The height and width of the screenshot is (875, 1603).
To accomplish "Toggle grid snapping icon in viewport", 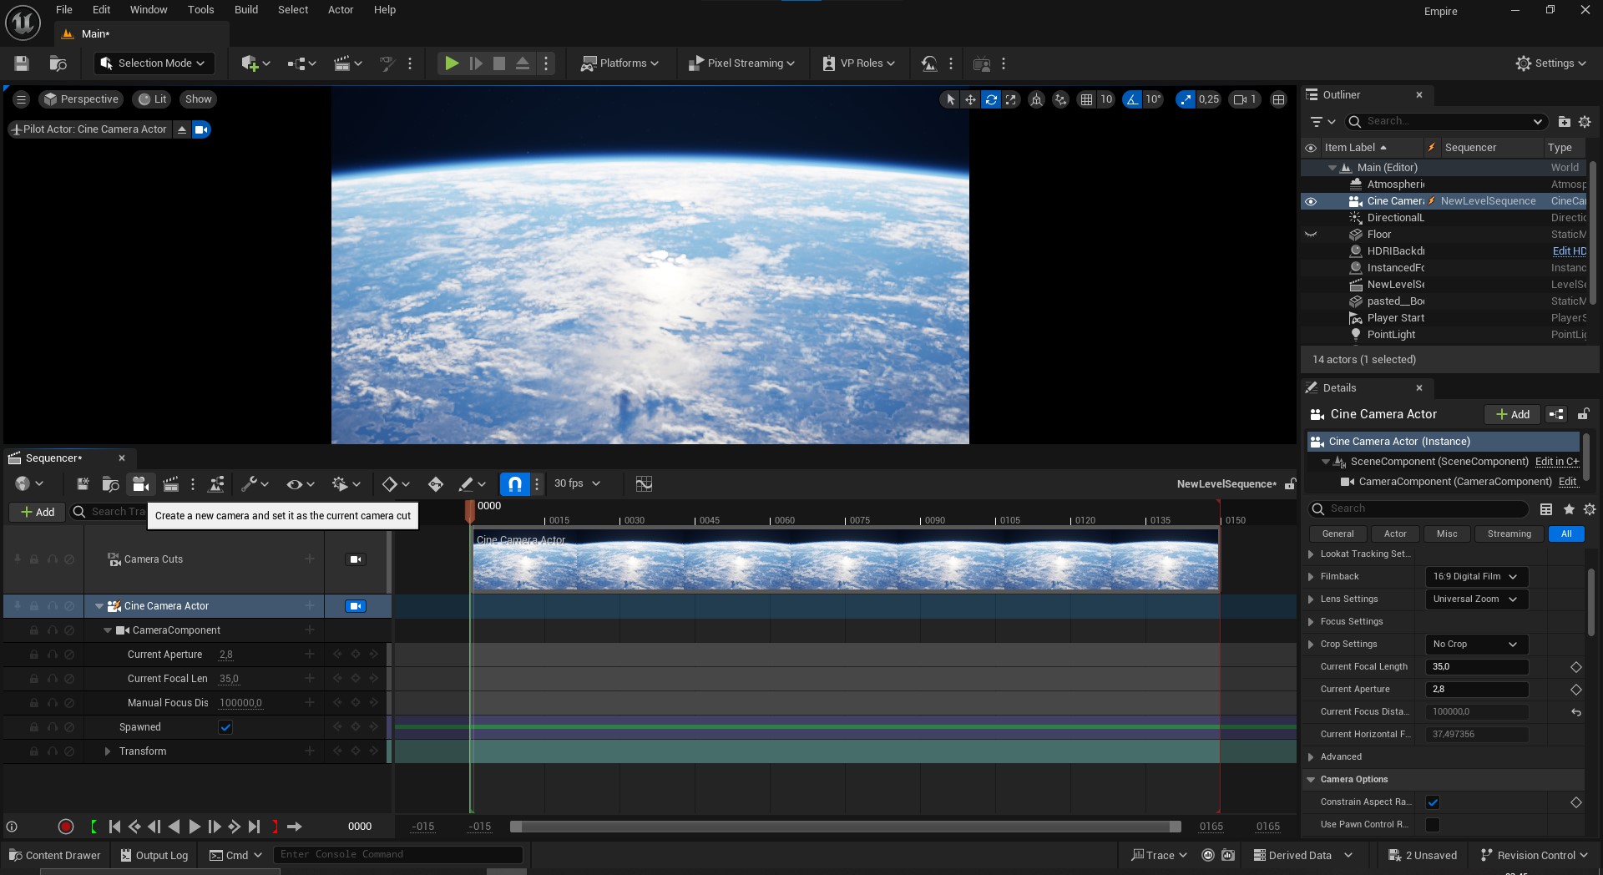I will tap(1086, 99).
